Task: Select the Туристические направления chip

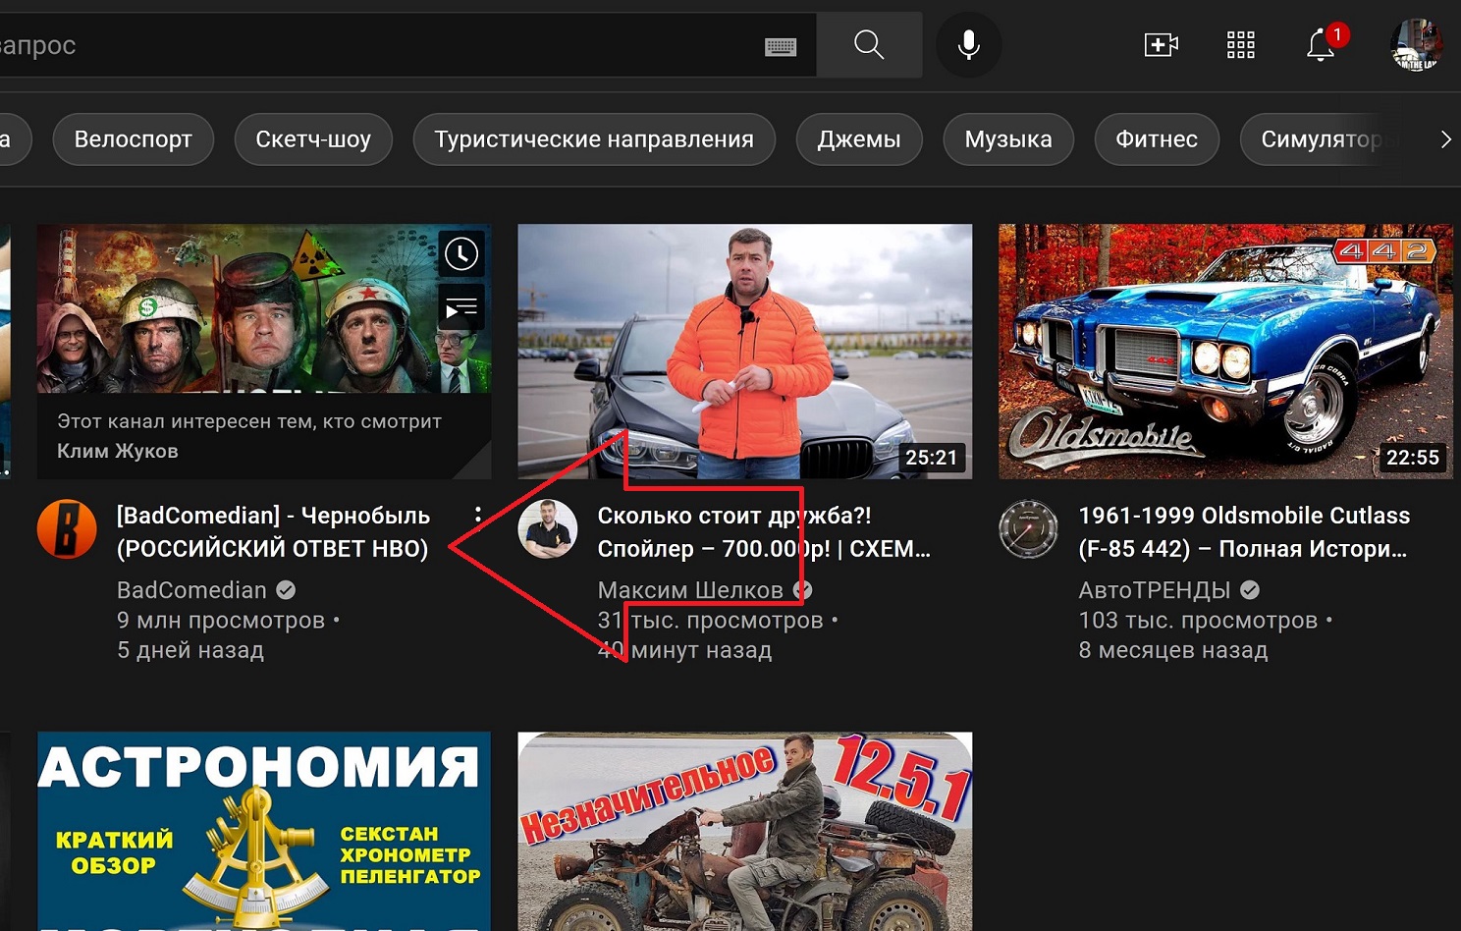Action: (x=594, y=139)
